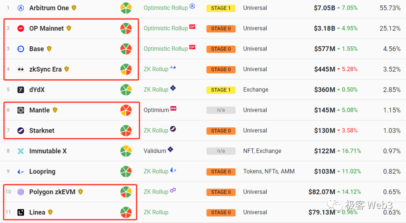Image resolution: width=406 pixels, height=223 pixels.
Task: Open the Mantle project name link
Action: pos(39,110)
